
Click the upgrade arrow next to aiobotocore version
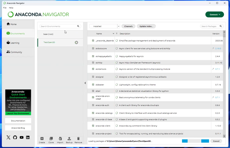(x=213, y=48)
